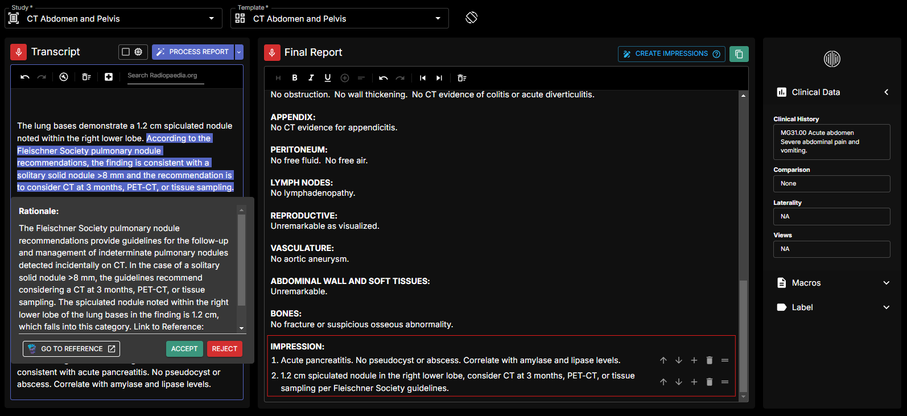Accept the suggested Fleischner recommendation
The image size is (907, 416).
click(x=184, y=349)
